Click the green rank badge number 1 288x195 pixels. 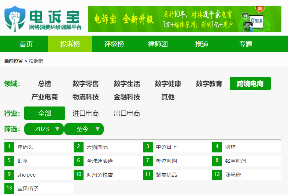point(10,147)
